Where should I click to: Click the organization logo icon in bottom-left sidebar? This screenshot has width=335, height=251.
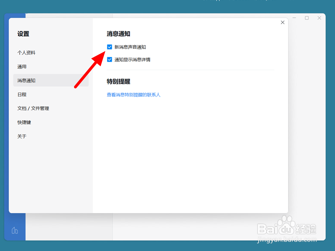[x=15, y=231]
